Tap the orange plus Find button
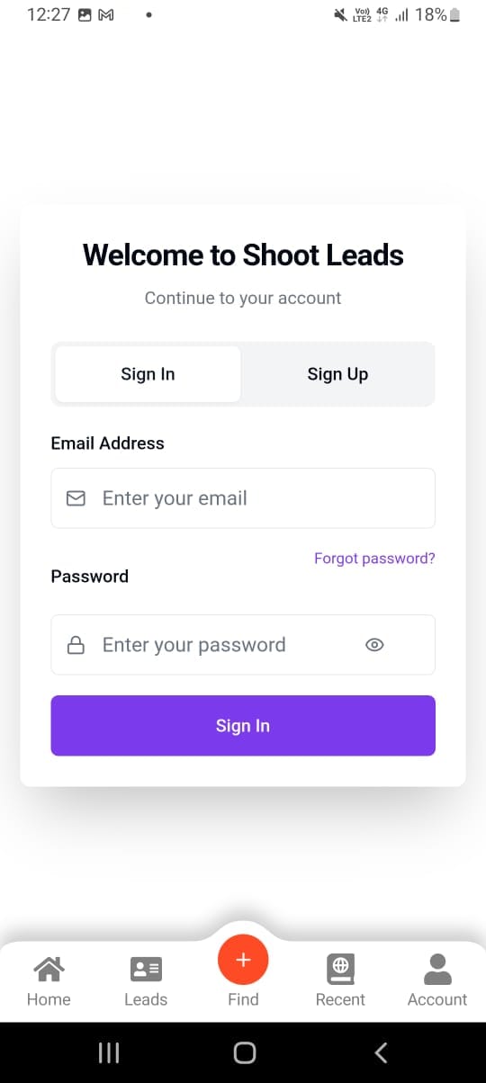Image resolution: width=486 pixels, height=1083 pixels. pyautogui.click(x=243, y=960)
